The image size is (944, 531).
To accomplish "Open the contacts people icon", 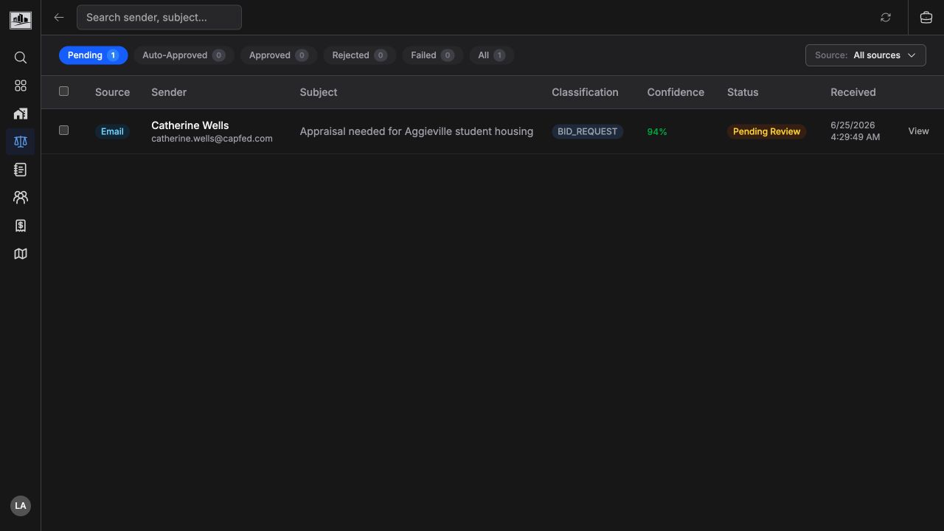I will click(21, 198).
